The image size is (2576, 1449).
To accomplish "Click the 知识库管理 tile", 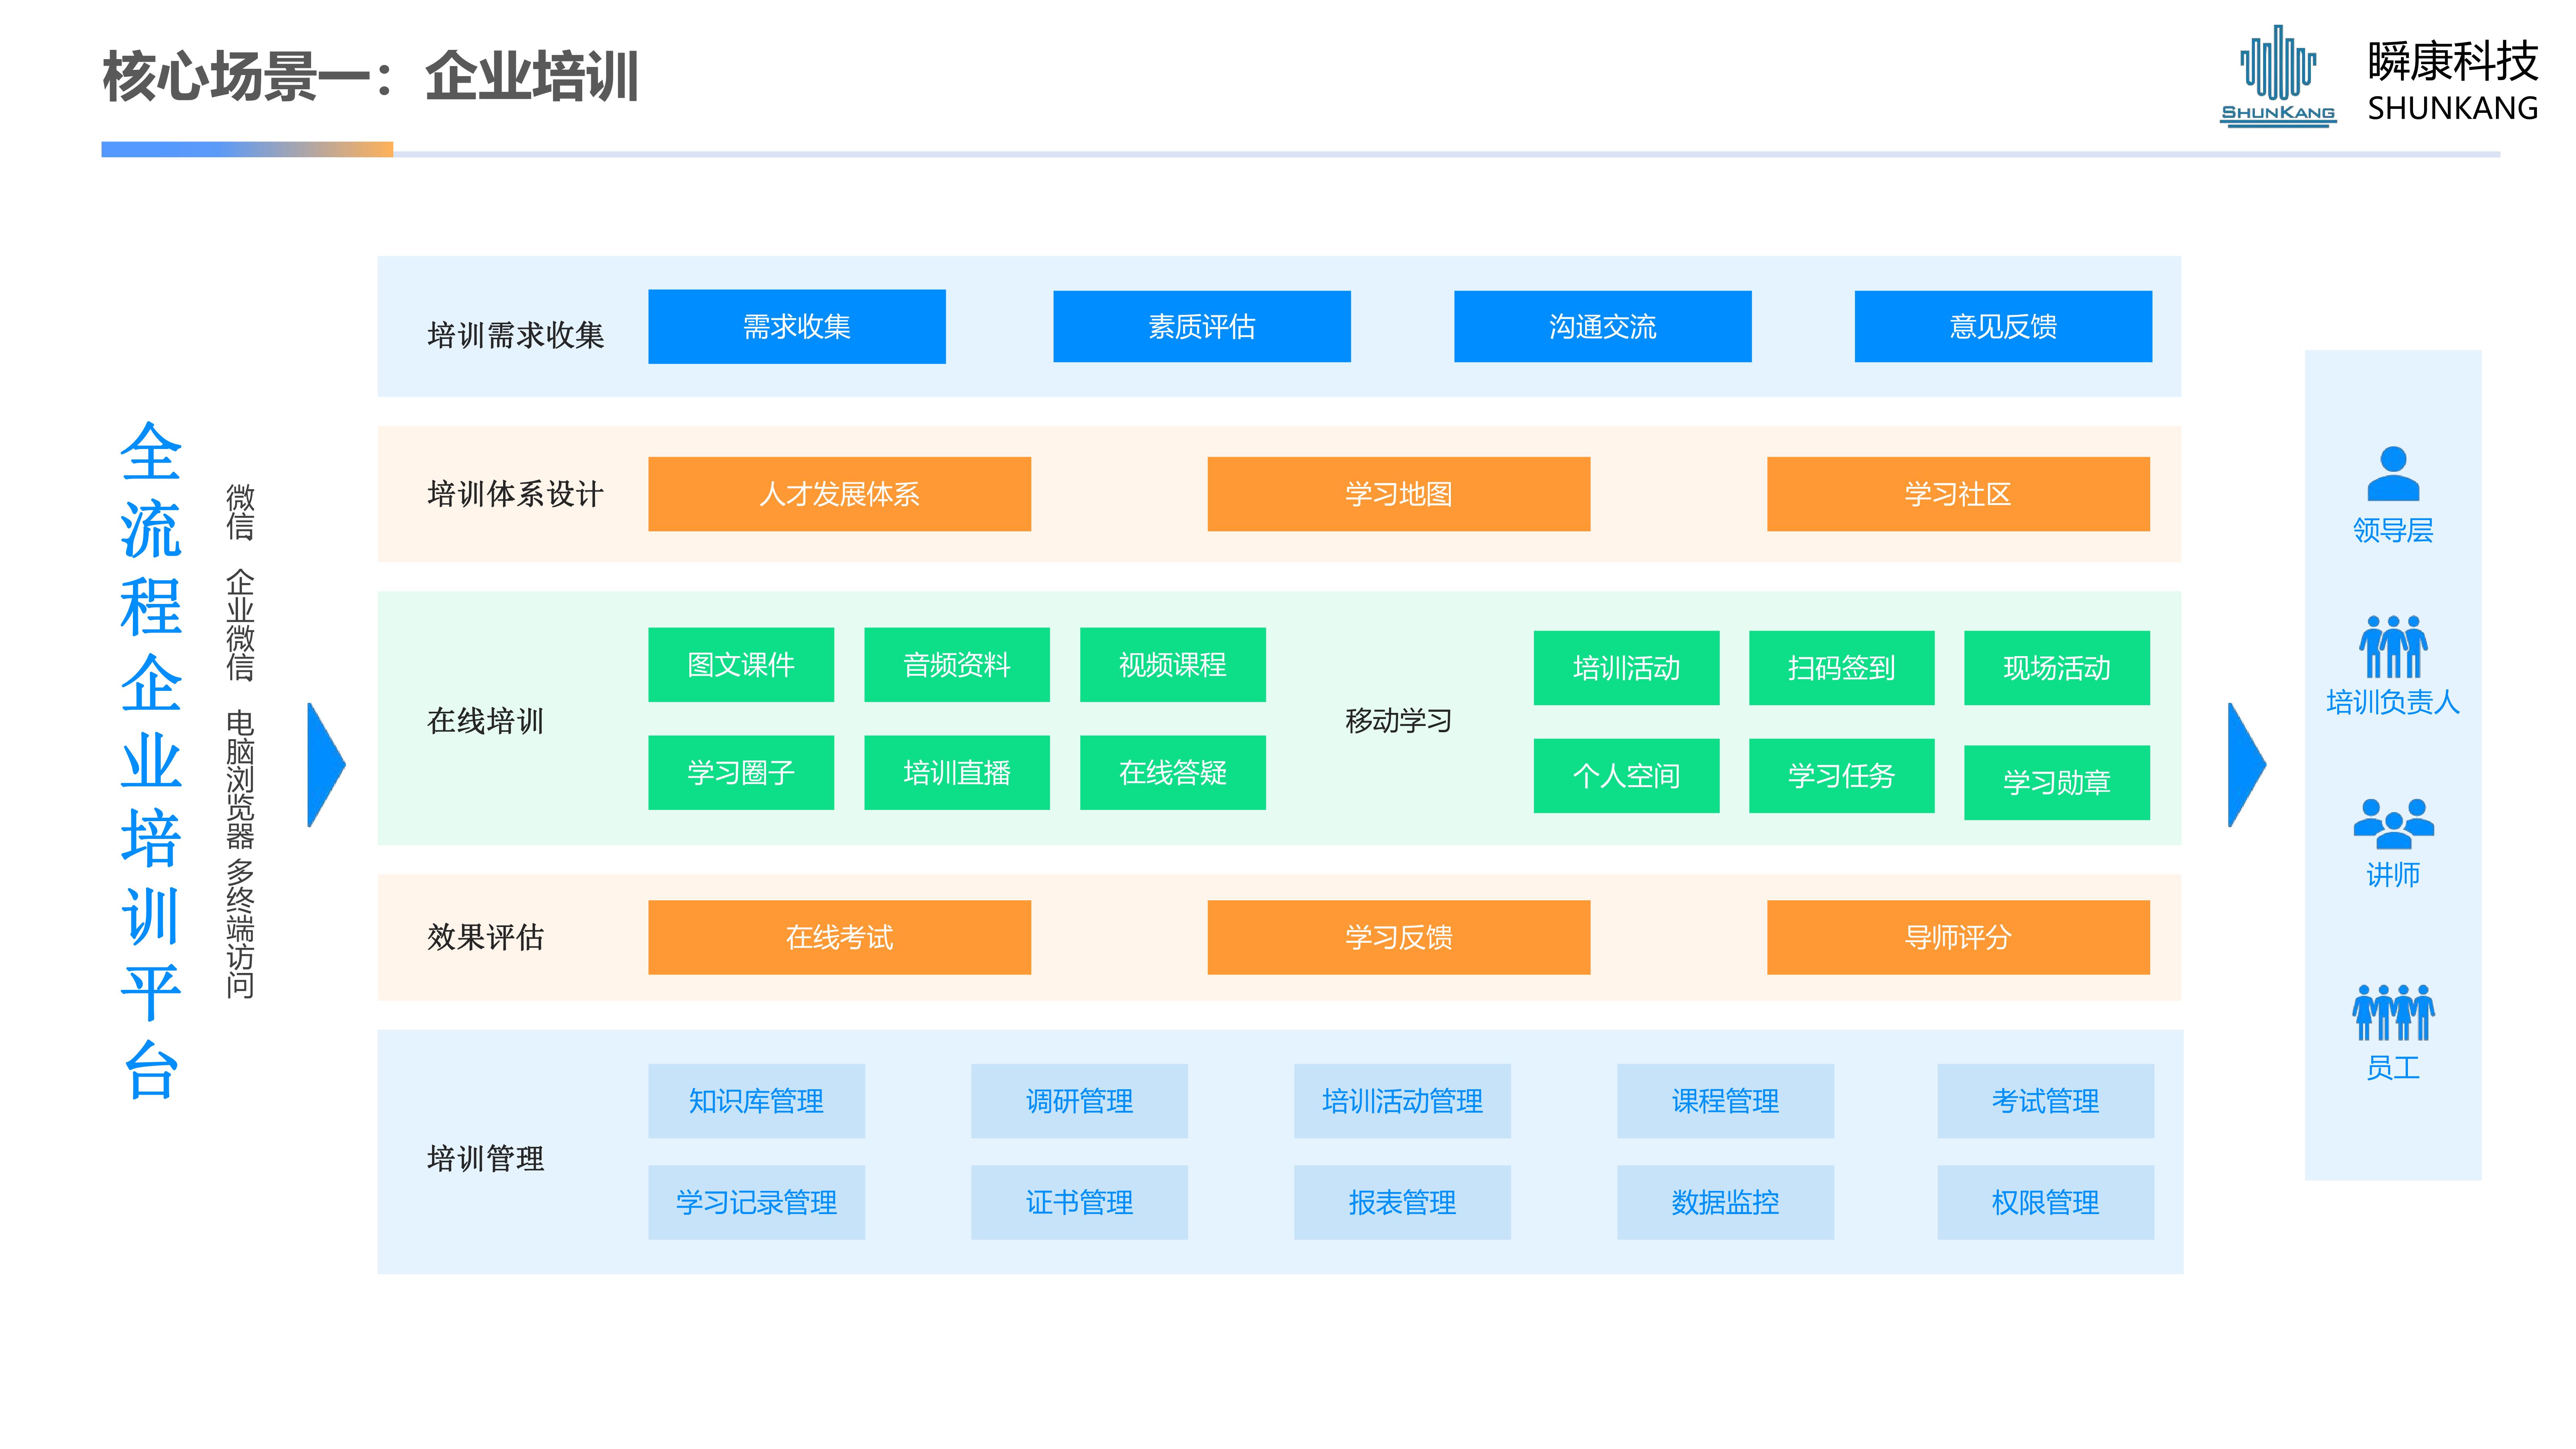I will [x=756, y=1101].
